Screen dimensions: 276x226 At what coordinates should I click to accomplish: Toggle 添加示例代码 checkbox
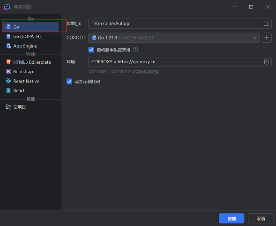point(69,82)
